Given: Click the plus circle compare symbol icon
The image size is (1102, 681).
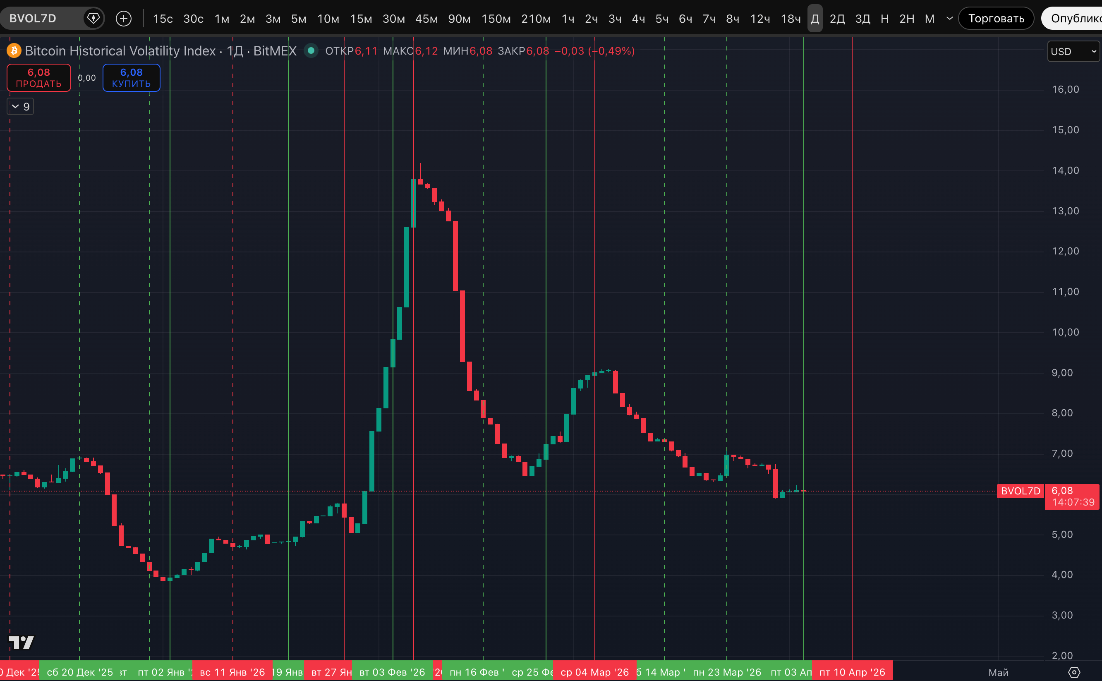Looking at the screenshot, I should coord(123,19).
